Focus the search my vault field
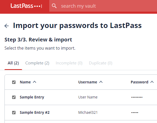The height and width of the screenshot is (123, 157). [103, 6]
